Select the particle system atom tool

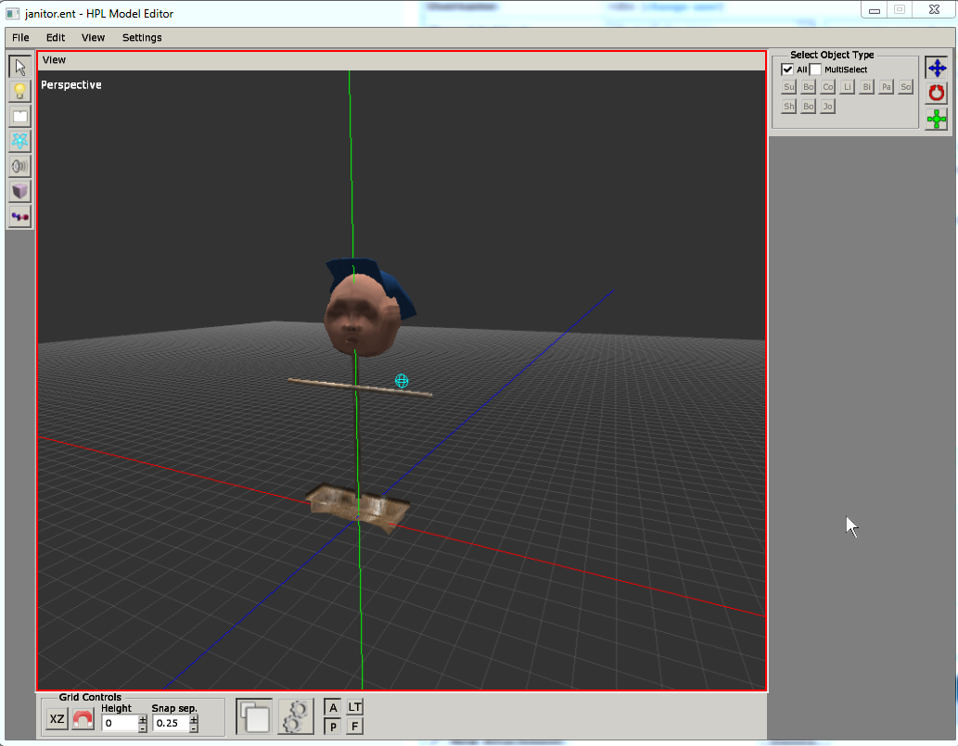click(19, 141)
